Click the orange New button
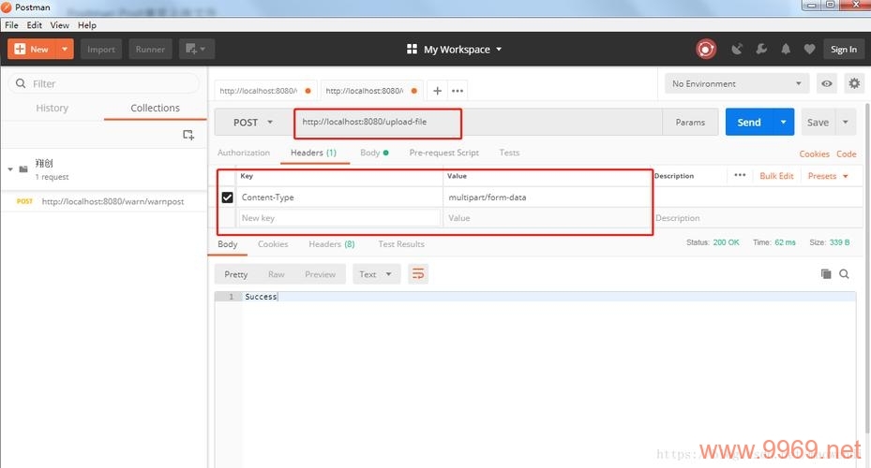Screen dimensions: 871x468 32,49
